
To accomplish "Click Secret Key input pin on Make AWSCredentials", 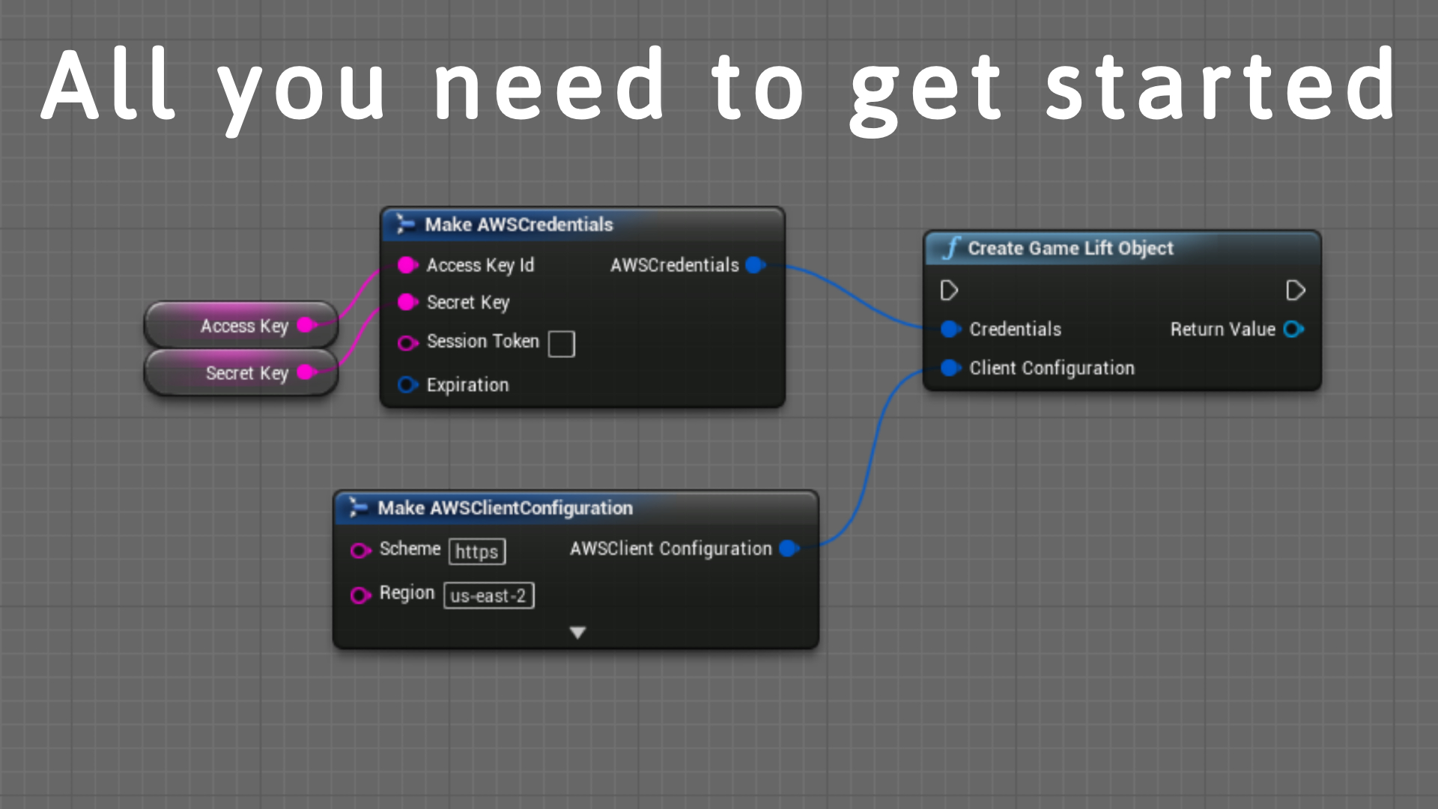I will [407, 302].
